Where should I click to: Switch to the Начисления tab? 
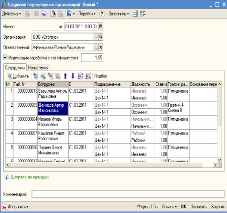point(38,68)
